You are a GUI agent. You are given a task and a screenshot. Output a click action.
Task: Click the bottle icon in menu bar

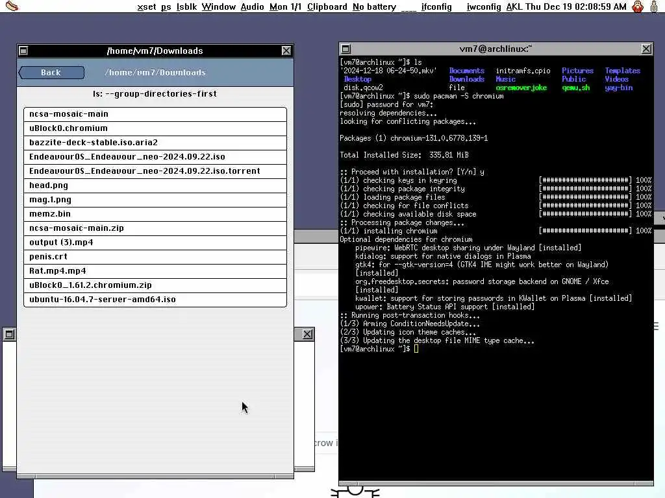click(654, 6)
